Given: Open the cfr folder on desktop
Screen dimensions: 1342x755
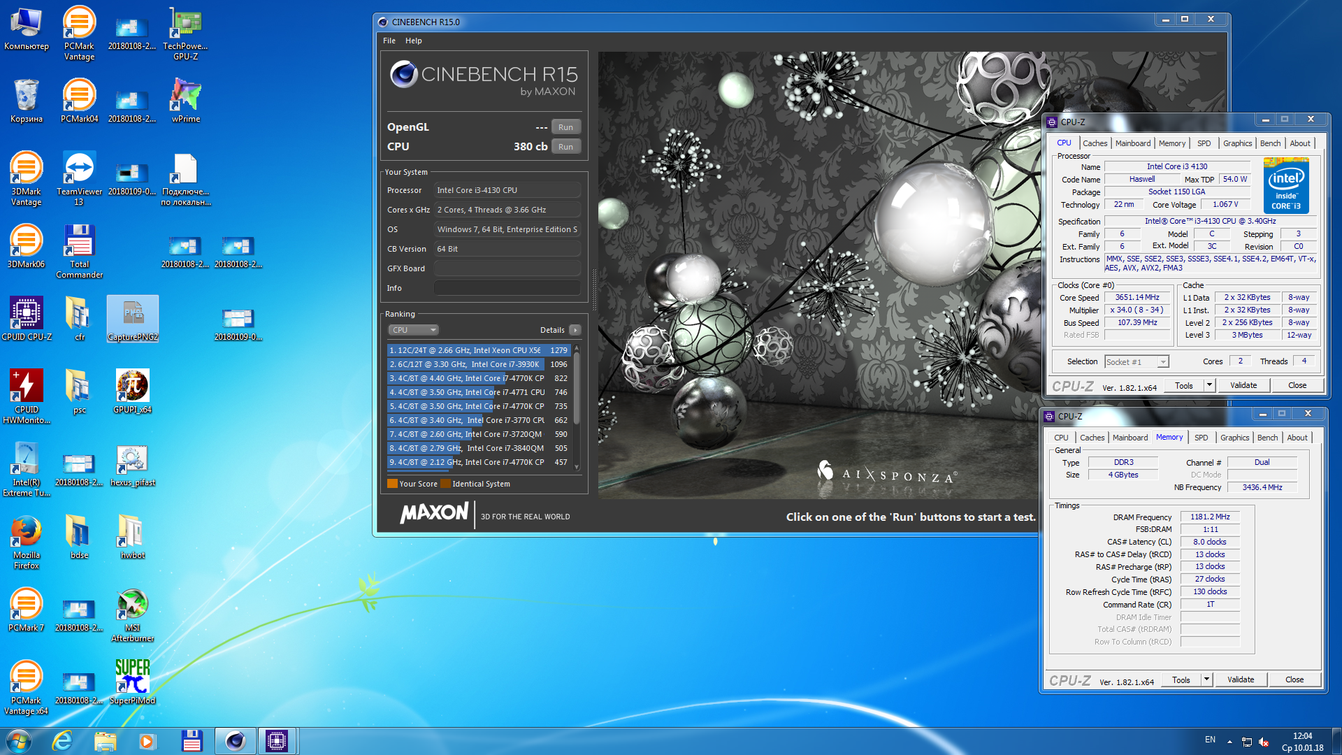Looking at the screenshot, I should (79, 319).
